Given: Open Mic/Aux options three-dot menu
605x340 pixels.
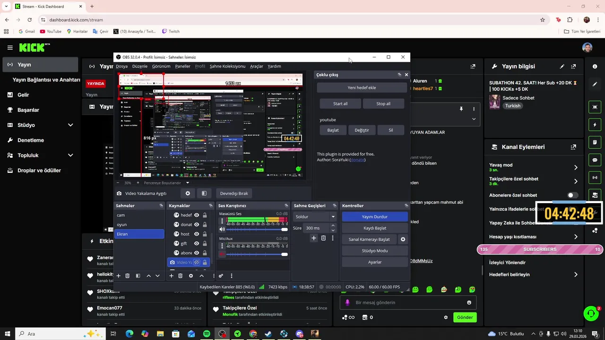Looking at the screenshot, I should 222,246.
